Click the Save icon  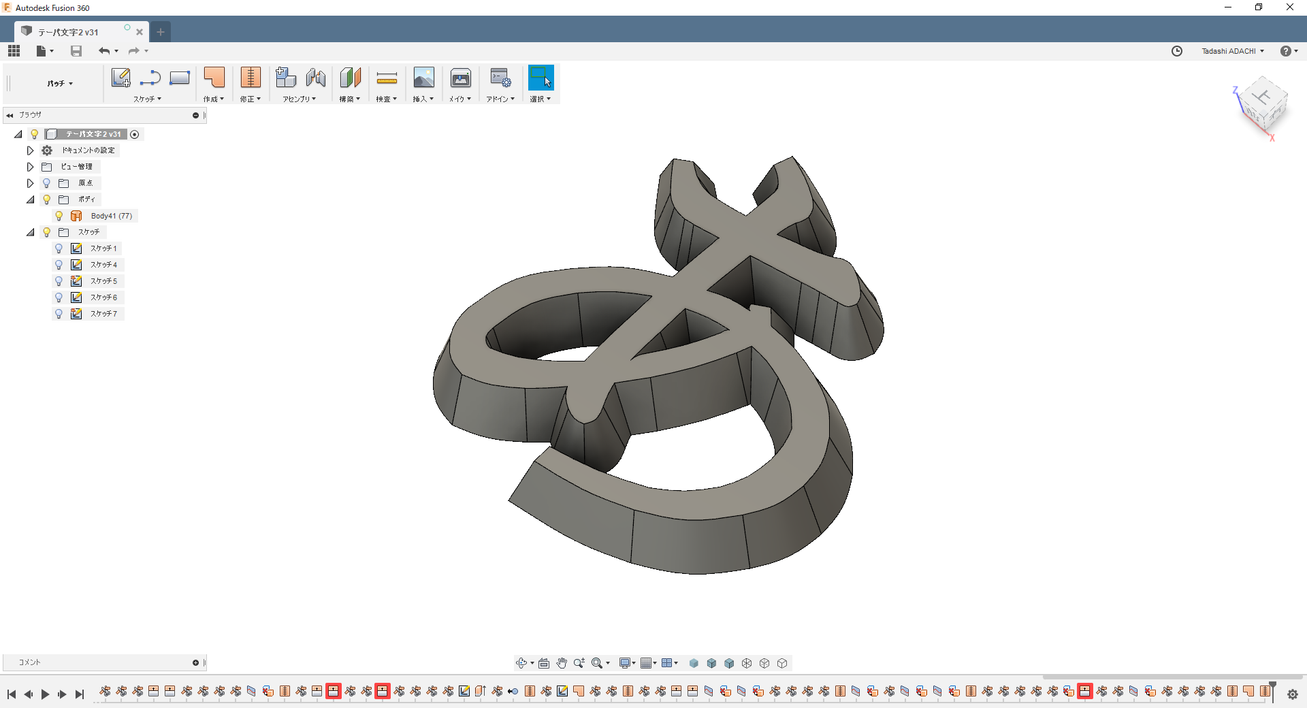pos(76,51)
